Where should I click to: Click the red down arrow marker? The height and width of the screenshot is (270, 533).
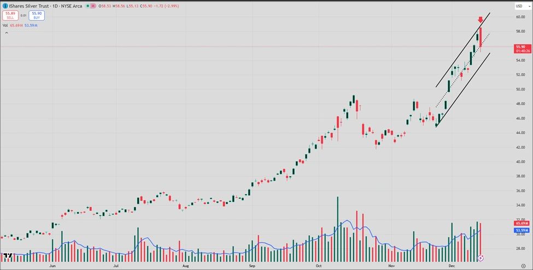pos(481,20)
